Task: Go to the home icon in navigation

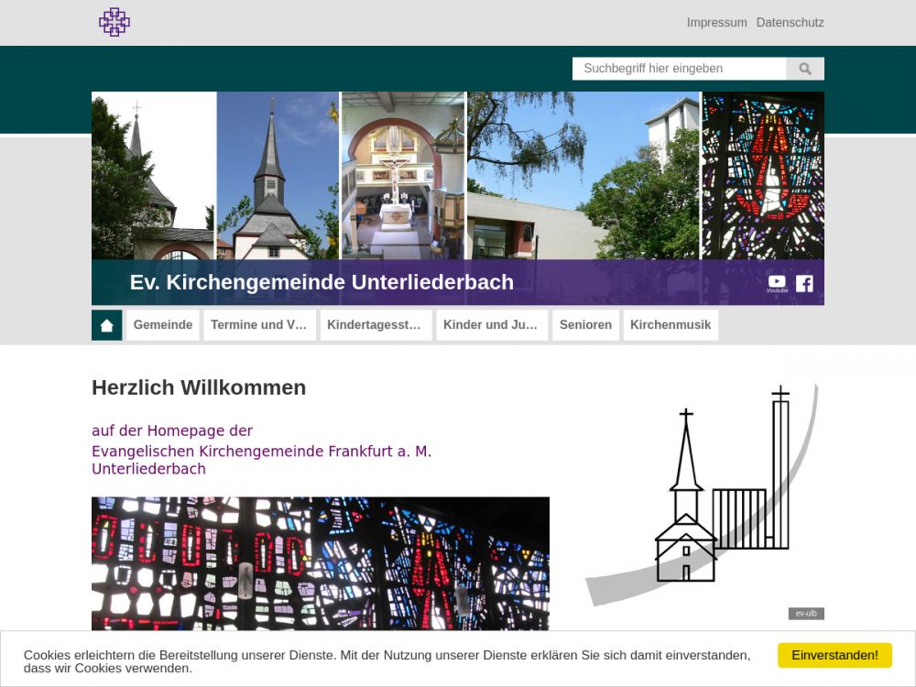Action: (x=107, y=325)
